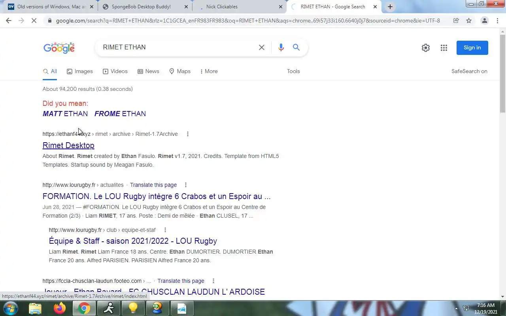The width and height of the screenshot is (506, 316).
Task: Click the taskbar clock showing 7:16 AM
Action: point(486,308)
